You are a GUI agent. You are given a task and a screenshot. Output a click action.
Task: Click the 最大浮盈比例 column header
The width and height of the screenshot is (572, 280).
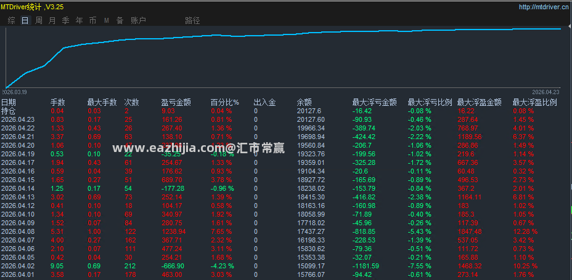pyautogui.click(x=535, y=103)
